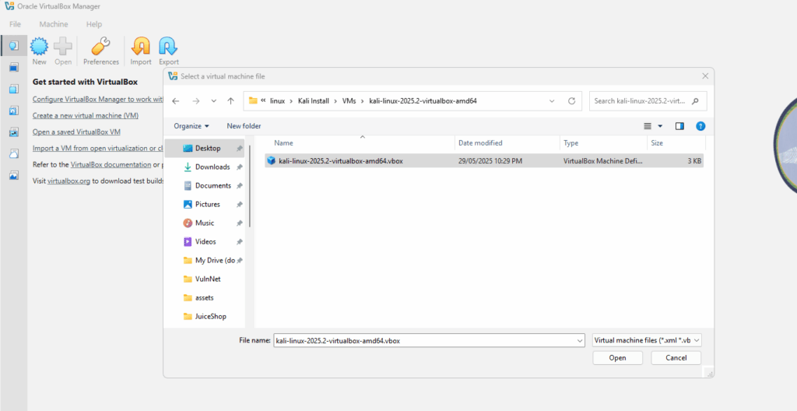Refresh the current folder view
This screenshot has height=411, width=797.
pos(571,100)
